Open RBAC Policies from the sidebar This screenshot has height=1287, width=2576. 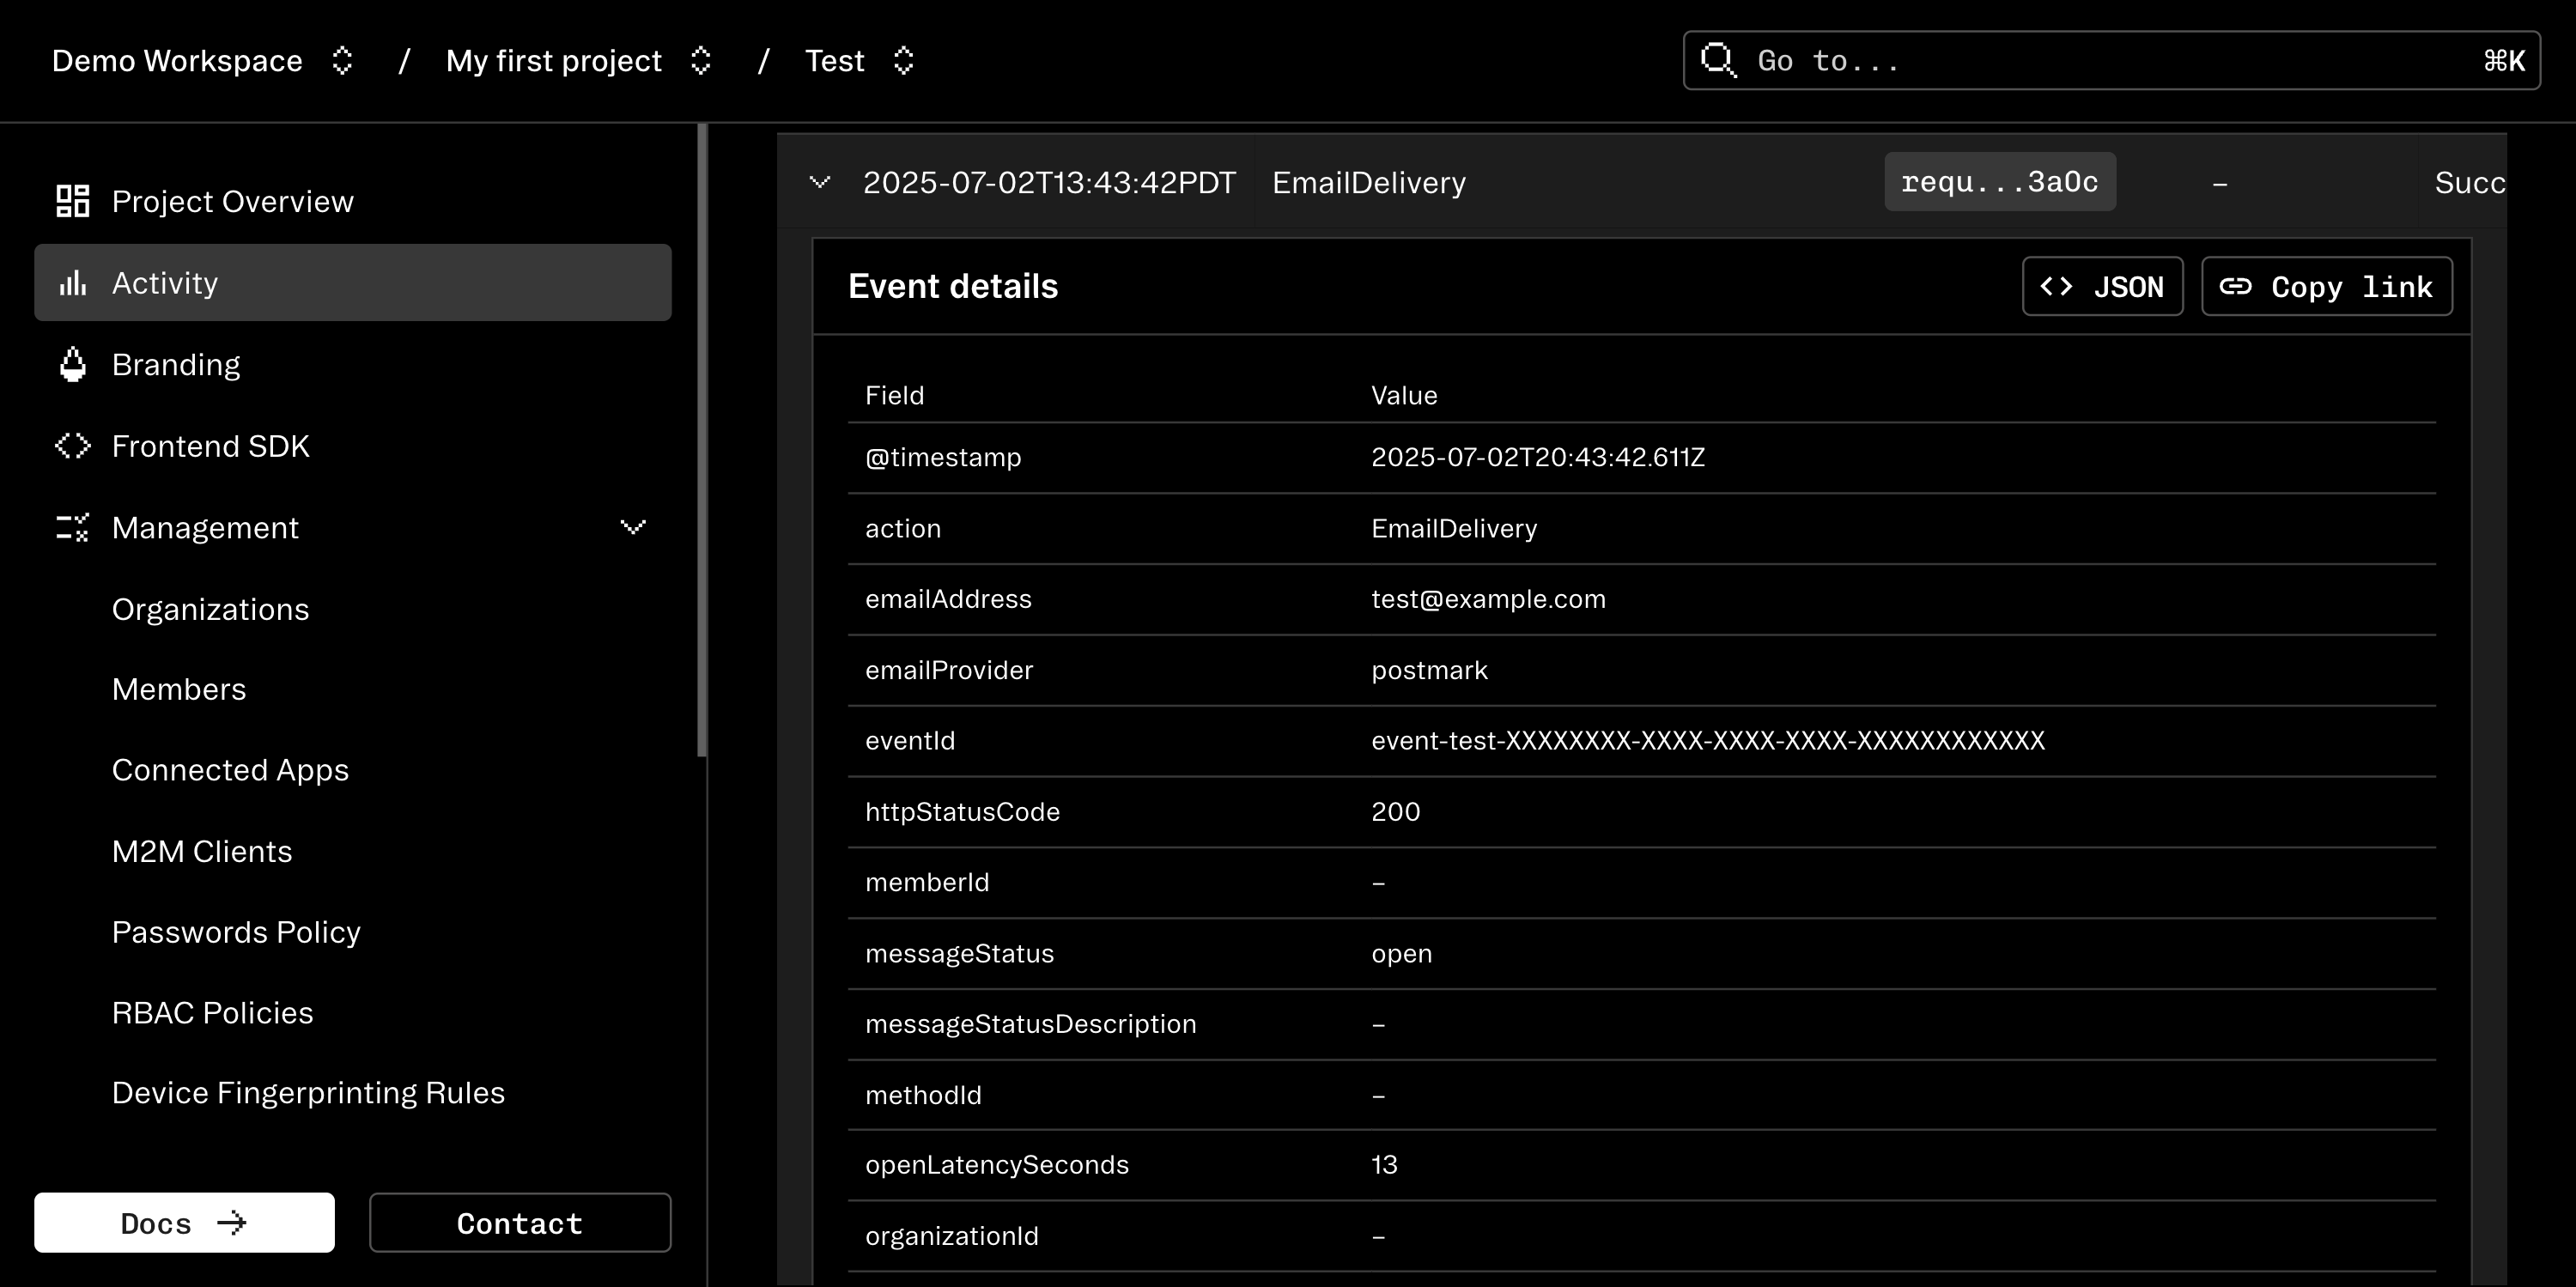click(212, 1012)
